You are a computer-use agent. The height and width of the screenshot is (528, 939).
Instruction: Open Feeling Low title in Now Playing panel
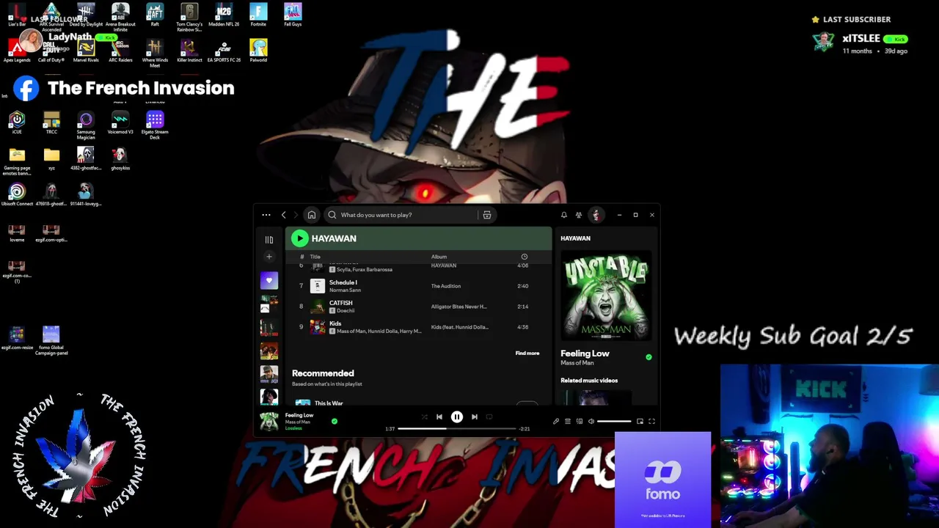coord(585,353)
